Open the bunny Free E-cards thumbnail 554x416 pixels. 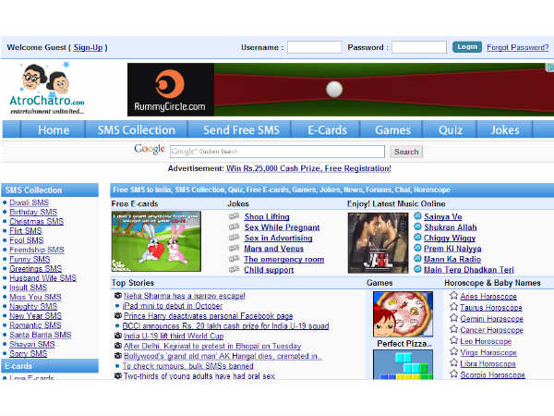pos(156,241)
